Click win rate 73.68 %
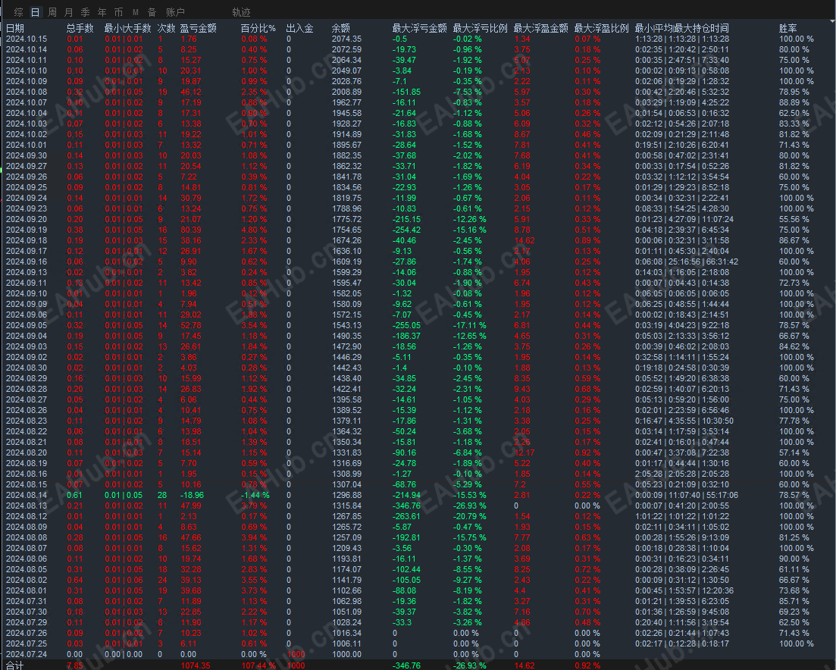 point(794,590)
